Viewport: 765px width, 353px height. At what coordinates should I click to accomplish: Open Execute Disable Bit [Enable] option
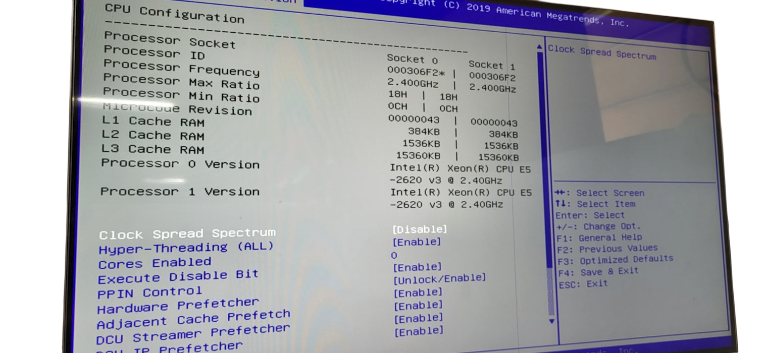tap(418, 267)
